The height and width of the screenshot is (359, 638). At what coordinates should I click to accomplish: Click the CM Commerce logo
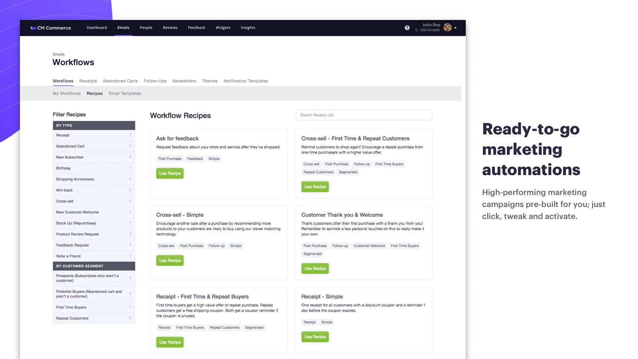point(51,28)
